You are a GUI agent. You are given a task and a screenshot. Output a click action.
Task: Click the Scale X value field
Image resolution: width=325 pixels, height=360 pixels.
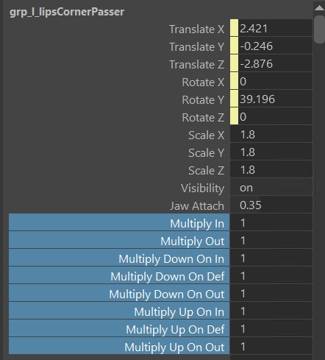click(x=271, y=134)
